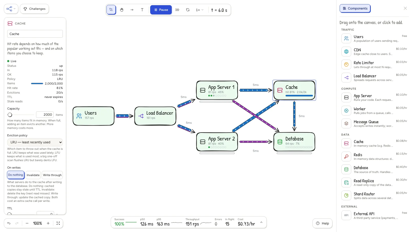The image size is (412, 232).
Task: Select the App Server 2 node
Action: click(217, 142)
